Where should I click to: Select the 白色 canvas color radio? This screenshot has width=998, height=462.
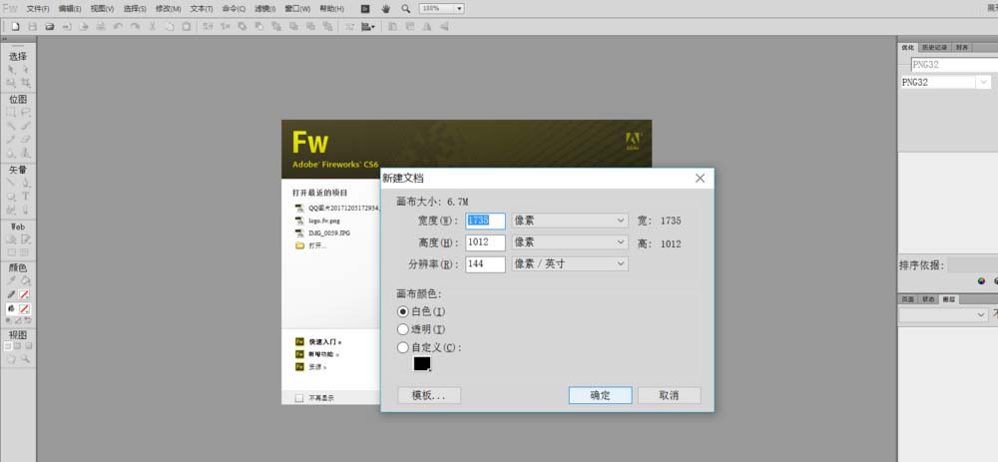click(x=403, y=312)
